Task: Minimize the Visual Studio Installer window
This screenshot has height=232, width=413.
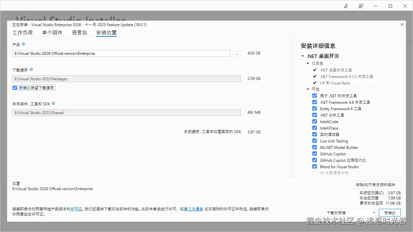Action: click(x=376, y=6)
